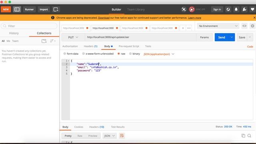This screenshot has height=144, width=256.
Task: Filter collections by Team
Action: [x=15, y=41]
